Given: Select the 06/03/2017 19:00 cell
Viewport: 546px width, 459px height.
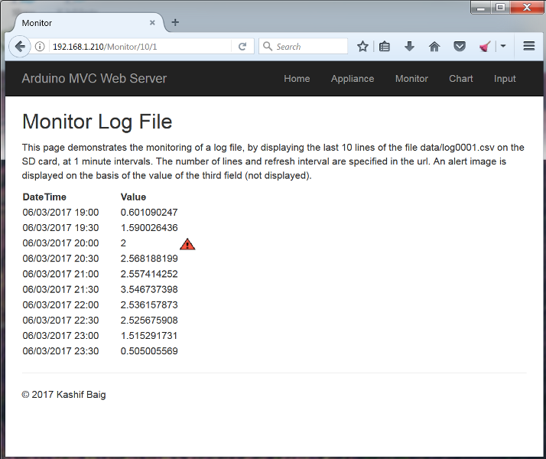Looking at the screenshot, I should 60,213.
